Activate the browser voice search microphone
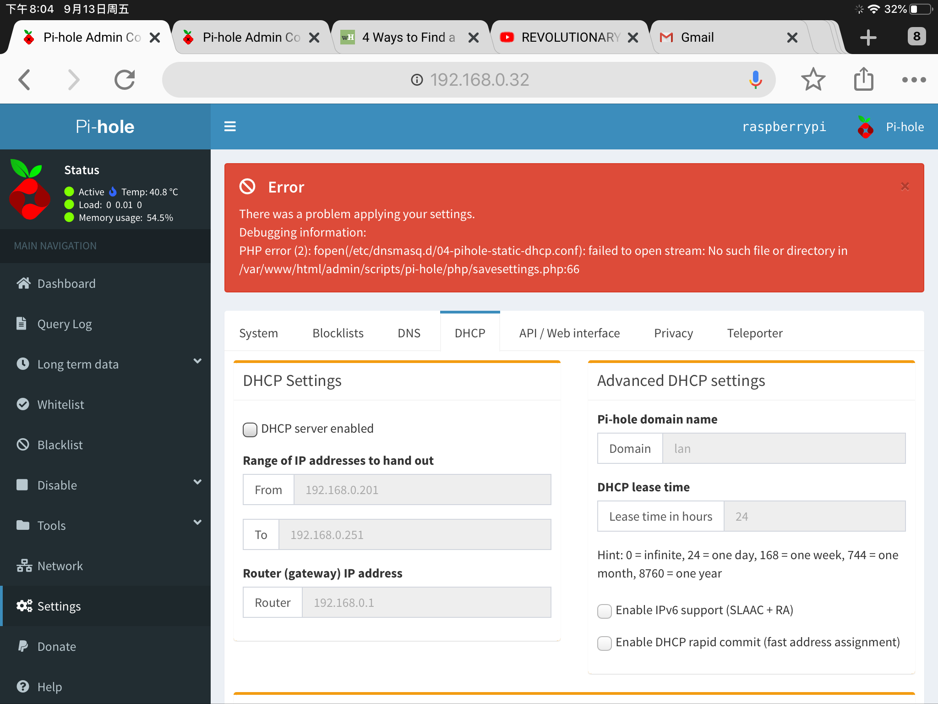 [x=754, y=79]
